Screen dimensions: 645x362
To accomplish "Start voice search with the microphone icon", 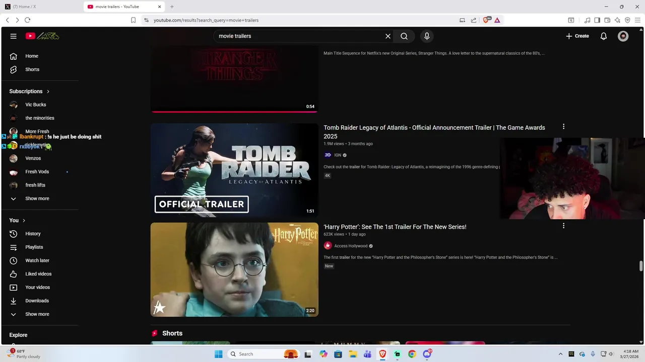I will pyautogui.click(x=427, y=36).
